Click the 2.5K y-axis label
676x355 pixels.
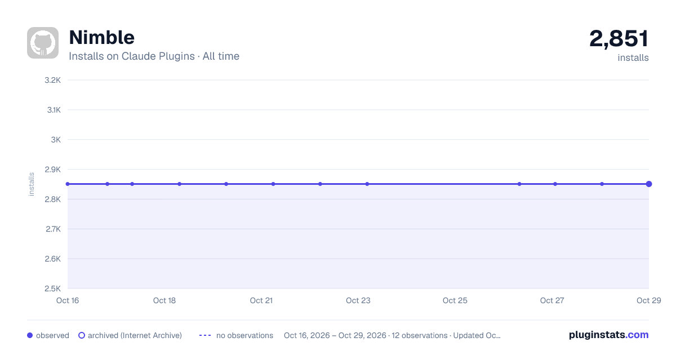[52, 289]
